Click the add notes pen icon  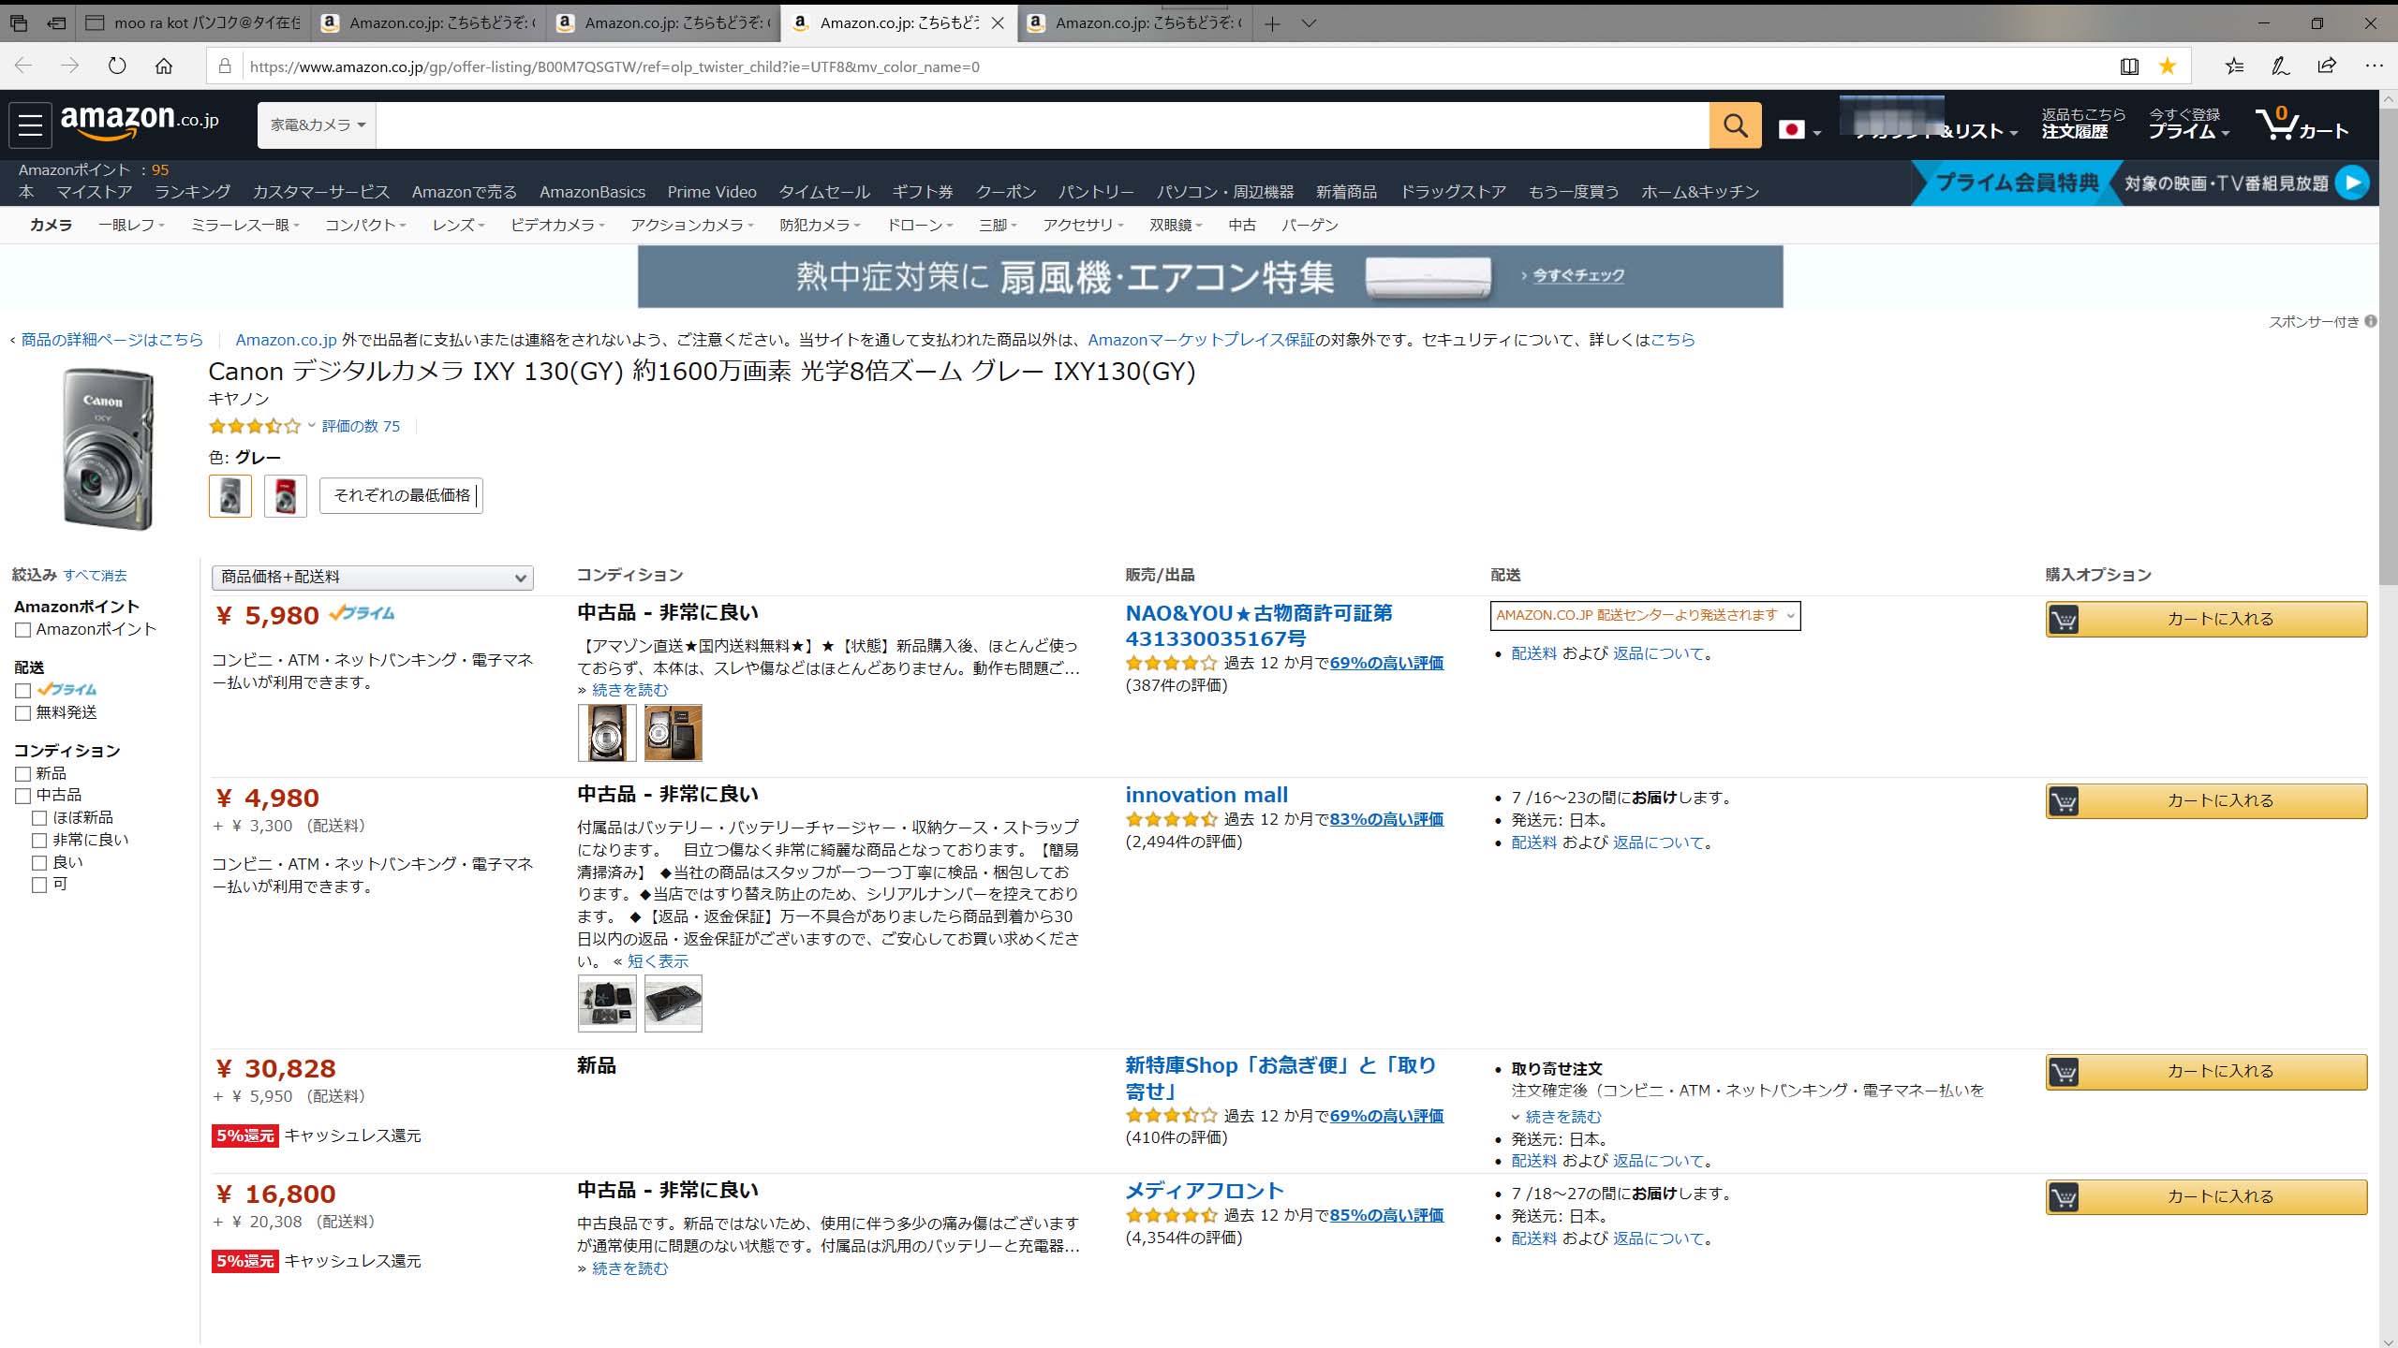[2281, 66]
